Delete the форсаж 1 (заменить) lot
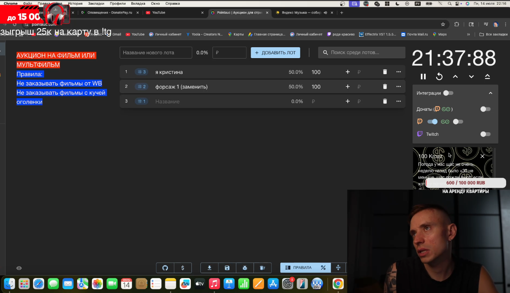This screenshot has width=510, height=293. [385, 87]
